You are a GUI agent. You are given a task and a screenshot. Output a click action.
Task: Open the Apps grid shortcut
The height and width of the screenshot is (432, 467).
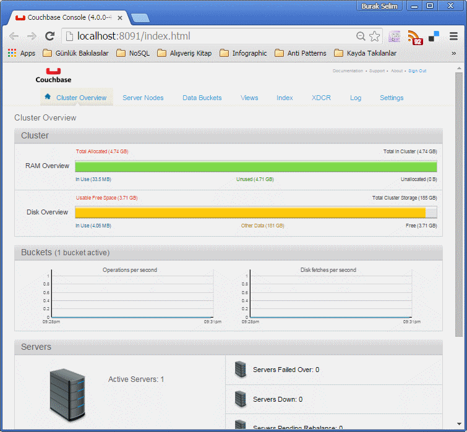(x=22, y=53)
